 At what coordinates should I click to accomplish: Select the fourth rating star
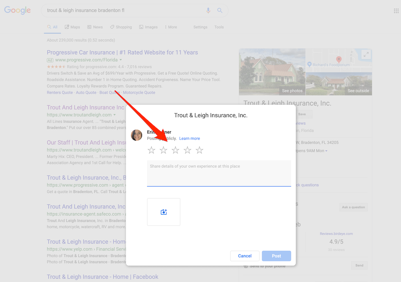[x=187, y=150]
